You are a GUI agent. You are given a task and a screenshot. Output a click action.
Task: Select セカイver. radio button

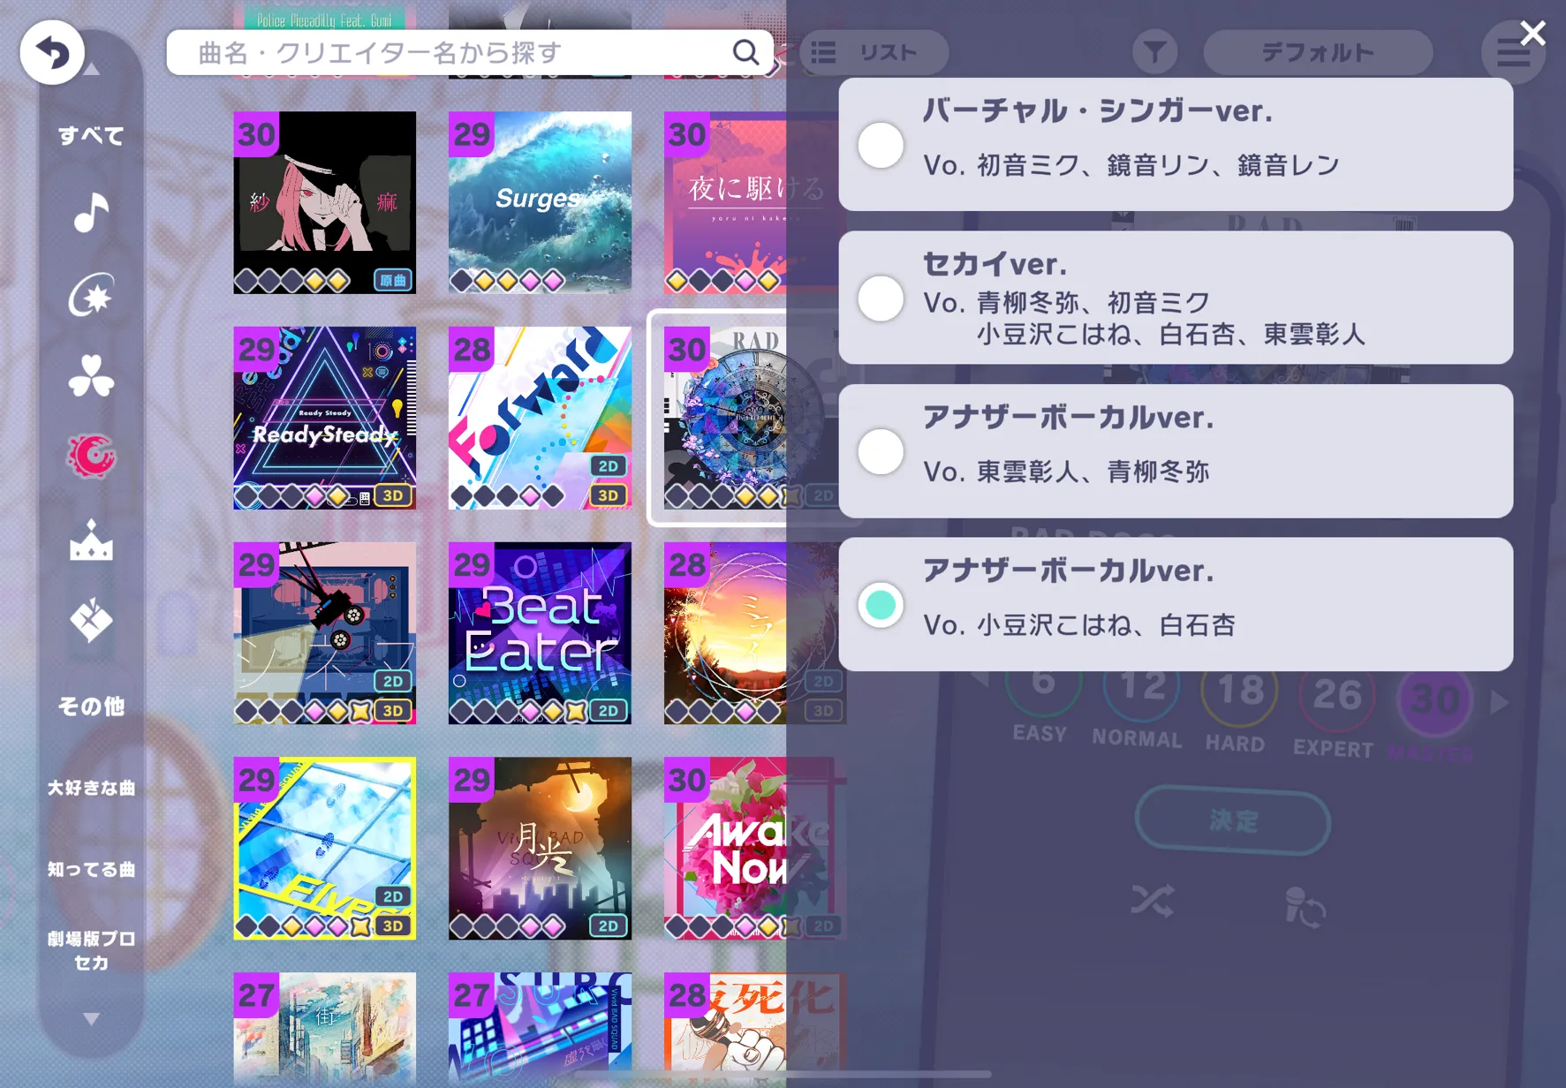pos(881,298)
